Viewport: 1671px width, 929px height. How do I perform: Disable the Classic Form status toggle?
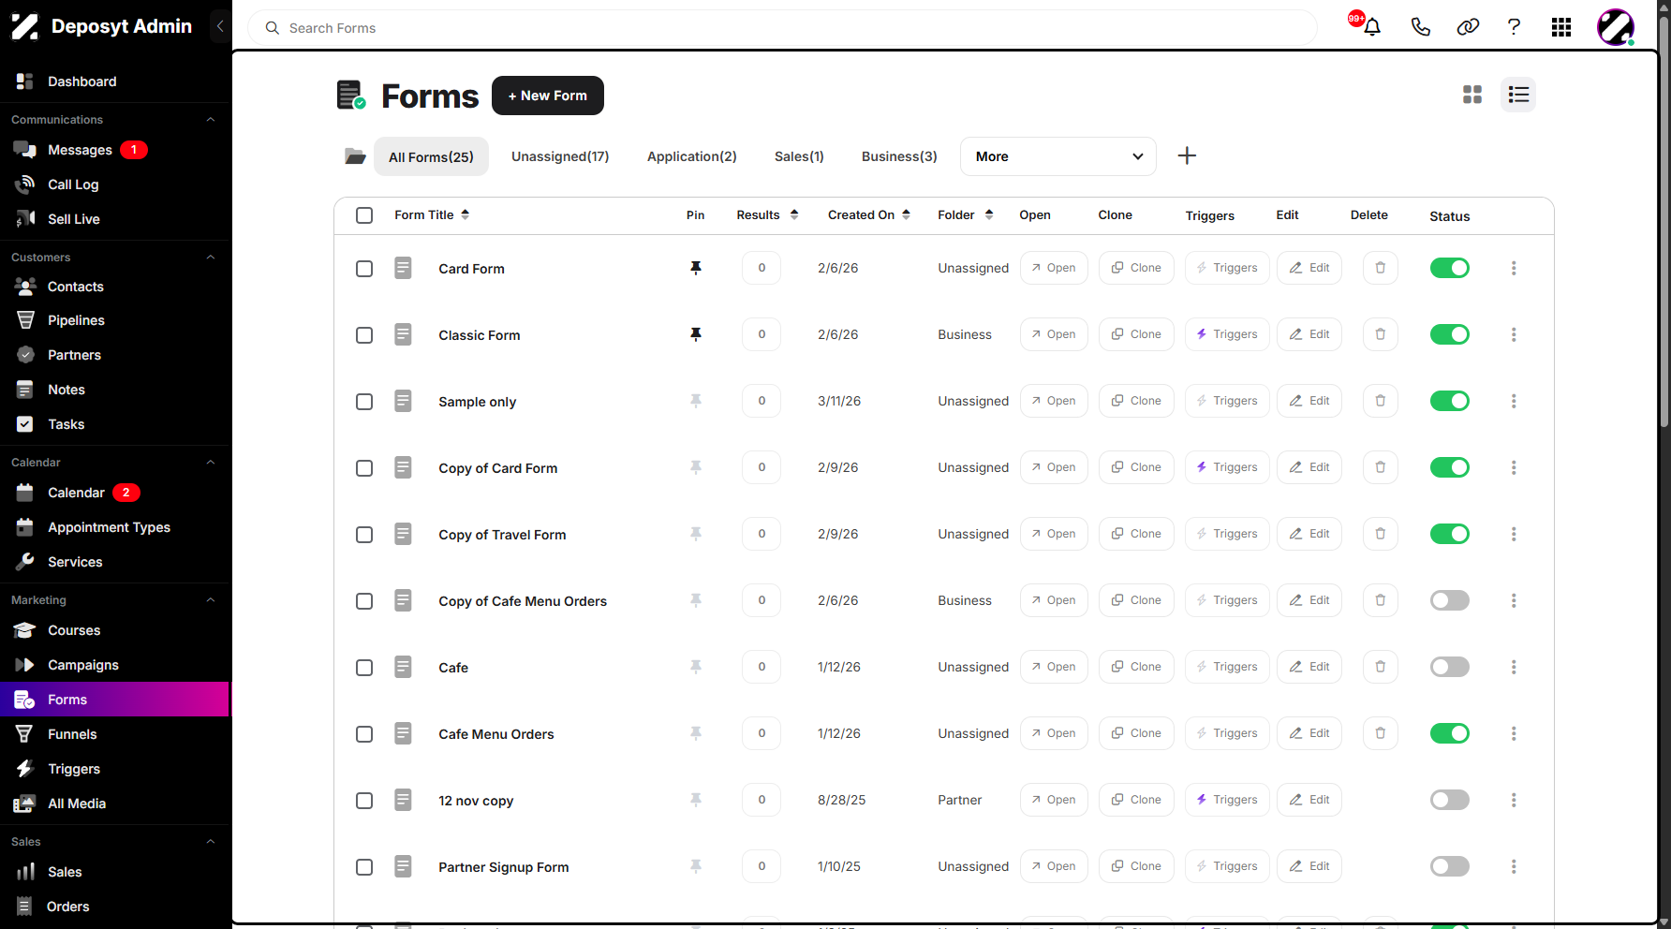point(1449,334)
